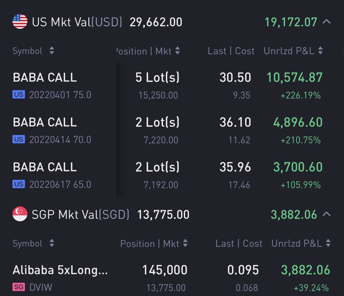Select US Mkt Val(USD) header
The image size is (344, 296).
(x=77, y=22)
